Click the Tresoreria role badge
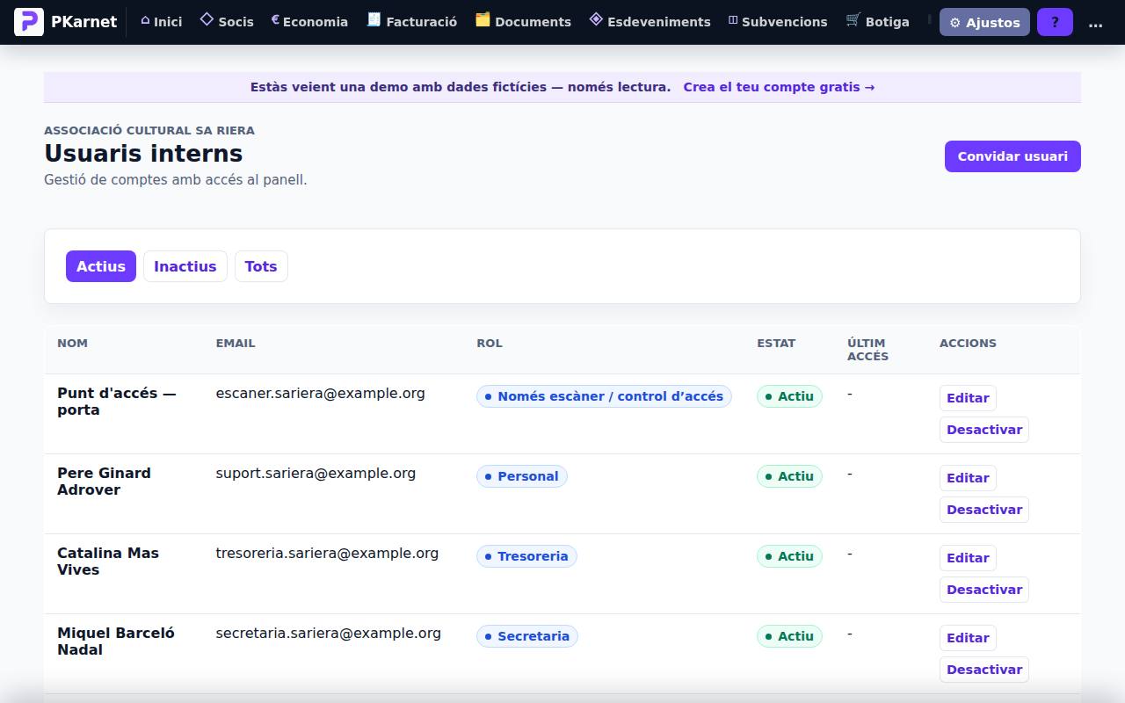Image resolution: width=1125 pixels, height=703 pixels. click(x=526, y=556)
